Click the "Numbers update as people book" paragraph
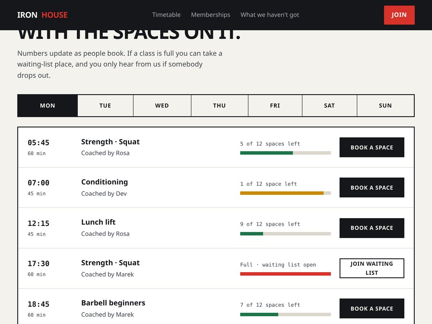 (120, 64)
